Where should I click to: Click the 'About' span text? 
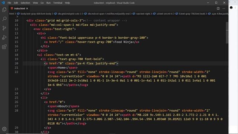(62, 106)
